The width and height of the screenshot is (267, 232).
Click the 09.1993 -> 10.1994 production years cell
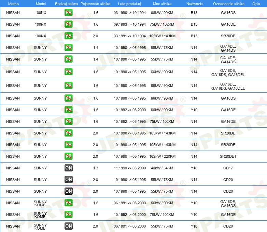coord(130,24)
